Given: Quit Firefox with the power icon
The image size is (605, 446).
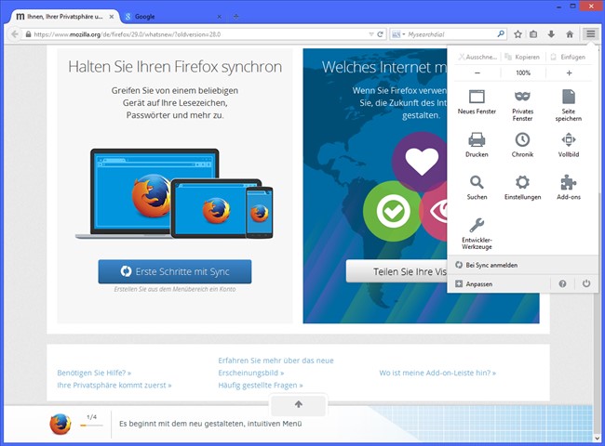Looking at the screenshot, I should point(586,283).
